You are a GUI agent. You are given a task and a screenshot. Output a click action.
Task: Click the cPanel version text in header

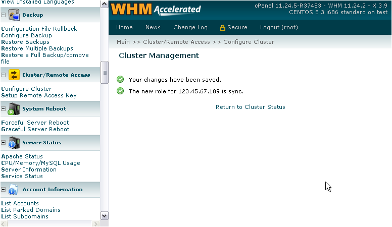point(321,6)
